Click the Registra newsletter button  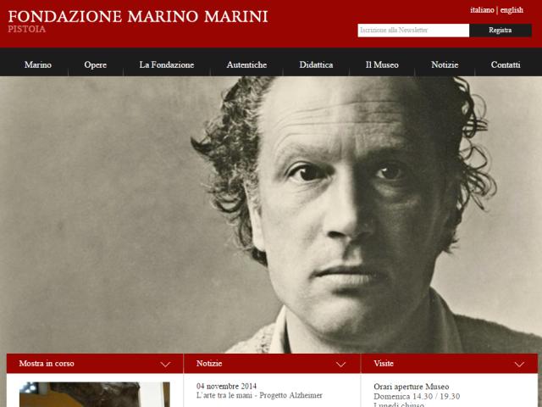[501, 31]
